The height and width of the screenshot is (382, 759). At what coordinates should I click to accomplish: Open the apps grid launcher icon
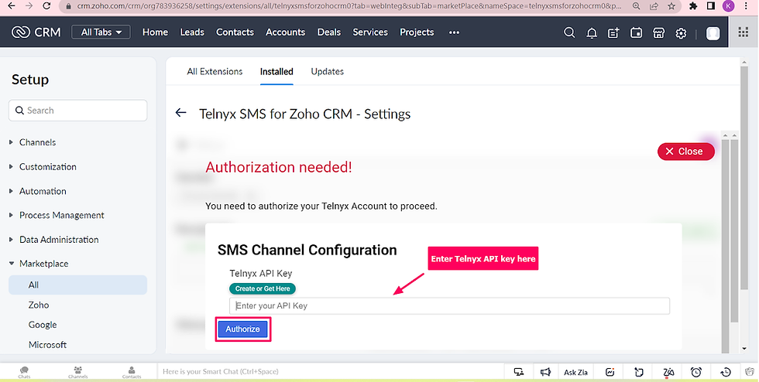[743, 32]
